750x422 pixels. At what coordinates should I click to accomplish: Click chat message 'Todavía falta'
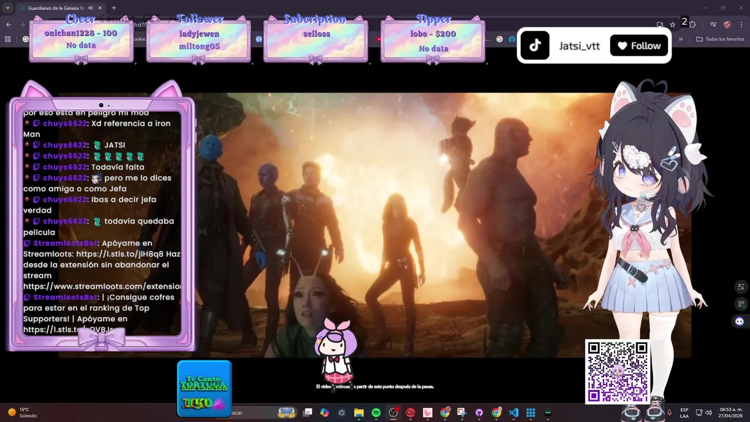(x=118, y=167)
